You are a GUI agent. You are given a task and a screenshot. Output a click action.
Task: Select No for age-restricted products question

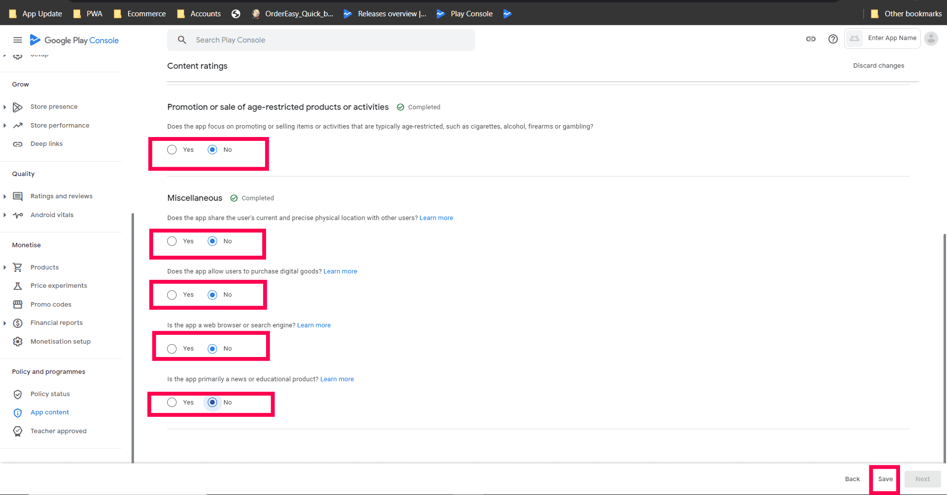click(212, 150)
